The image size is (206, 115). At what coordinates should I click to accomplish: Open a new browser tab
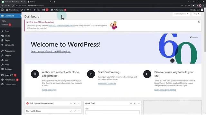(54, 2)
